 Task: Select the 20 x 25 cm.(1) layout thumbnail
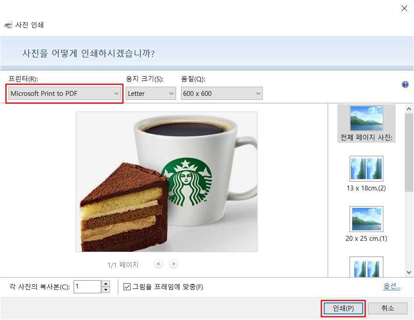366,219
